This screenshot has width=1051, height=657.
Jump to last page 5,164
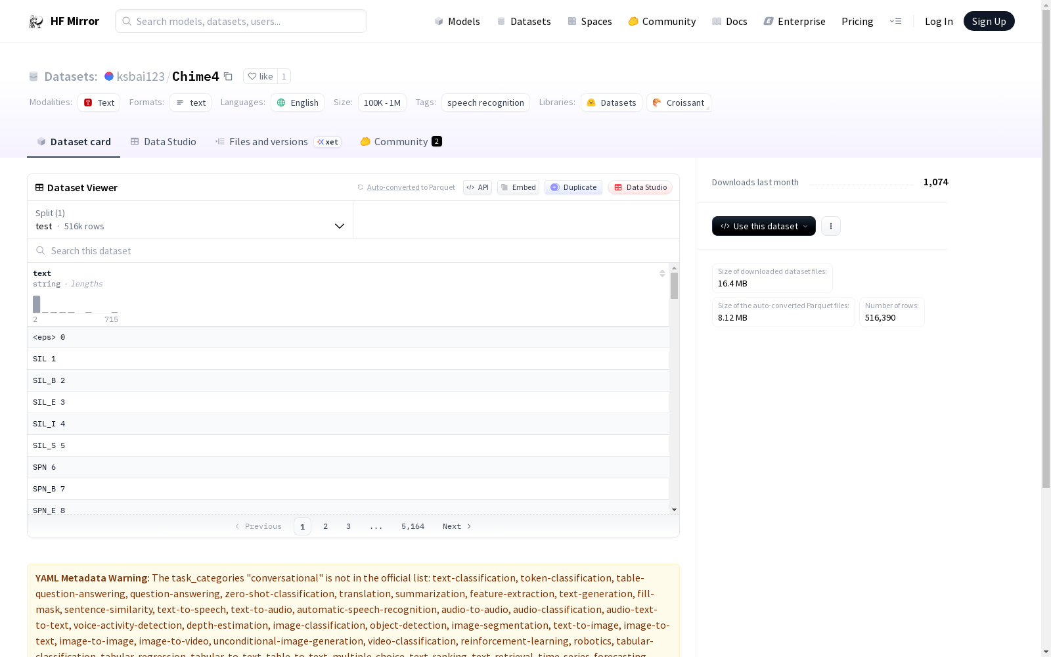tap(413, 526)
